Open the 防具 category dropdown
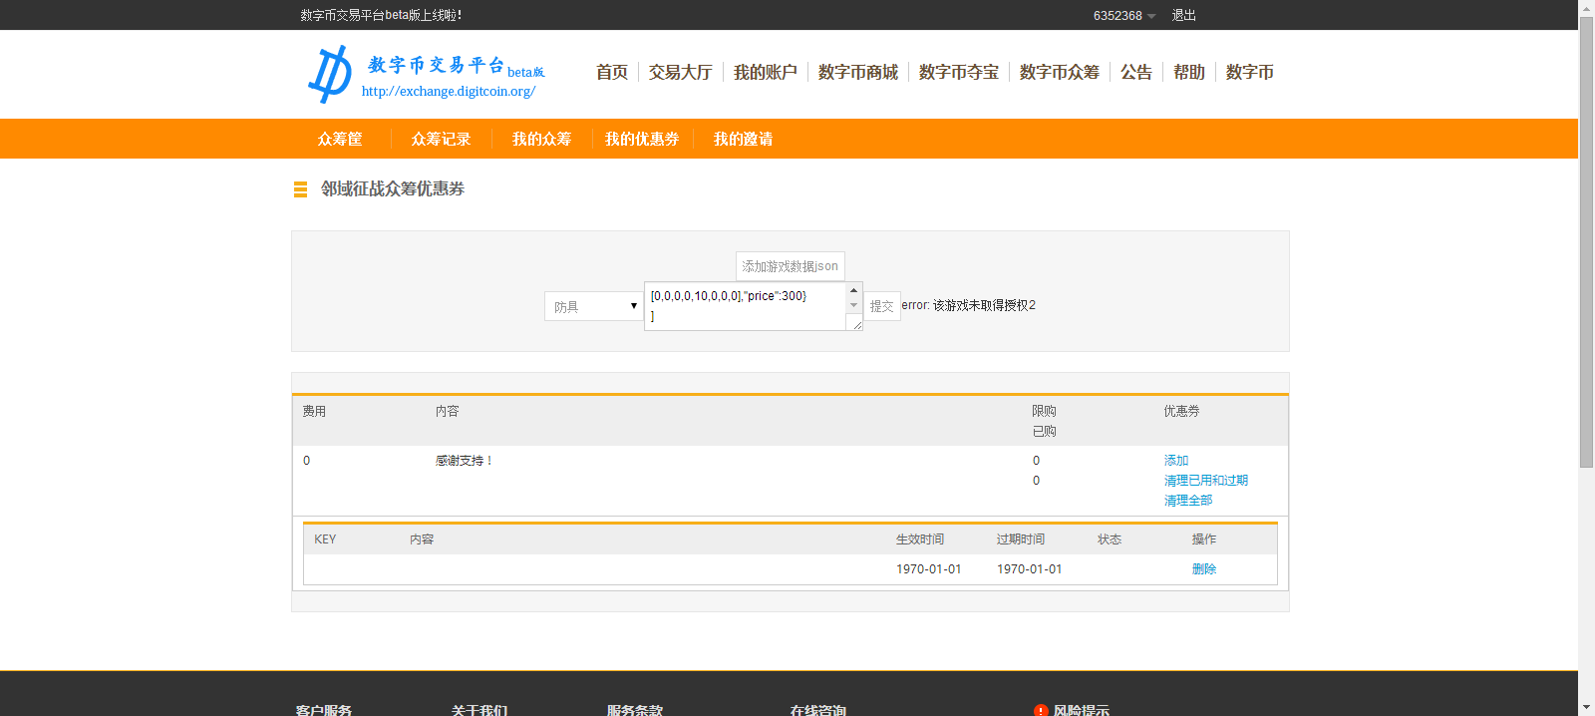Screen dimensions: 1595x716 coord(593,306)
